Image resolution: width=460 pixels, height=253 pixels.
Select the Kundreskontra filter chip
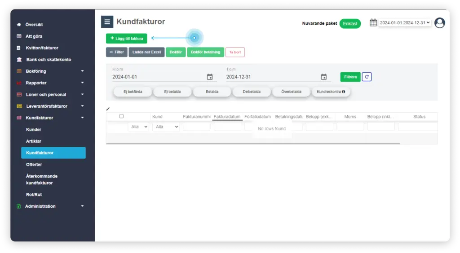point(331,92)
